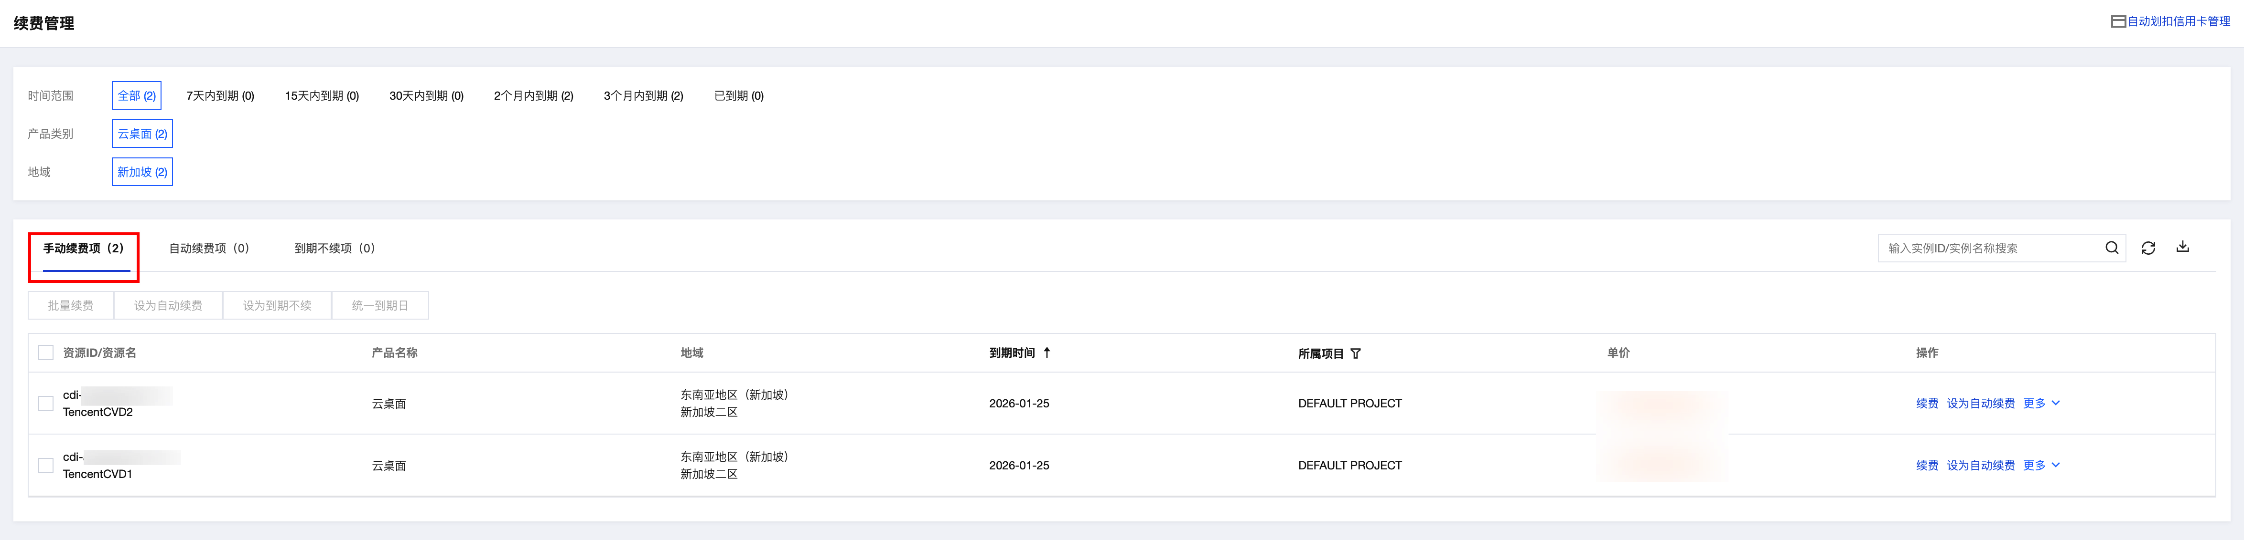Check the TencentCVD1 row checkbox

(x=46, y=466)
